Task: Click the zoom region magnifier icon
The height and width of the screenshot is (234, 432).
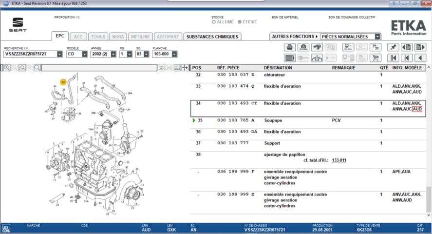Action: coord(22,68)
